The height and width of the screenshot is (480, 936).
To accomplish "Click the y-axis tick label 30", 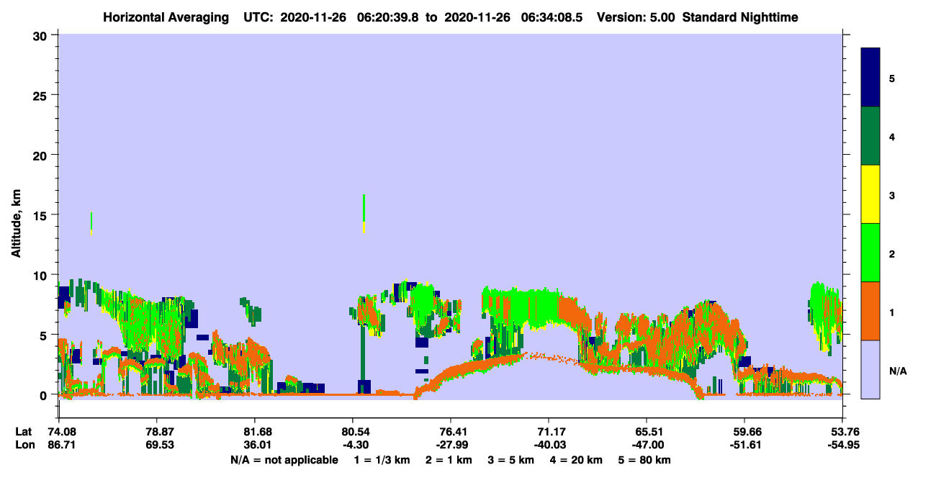I will [41, 35].
